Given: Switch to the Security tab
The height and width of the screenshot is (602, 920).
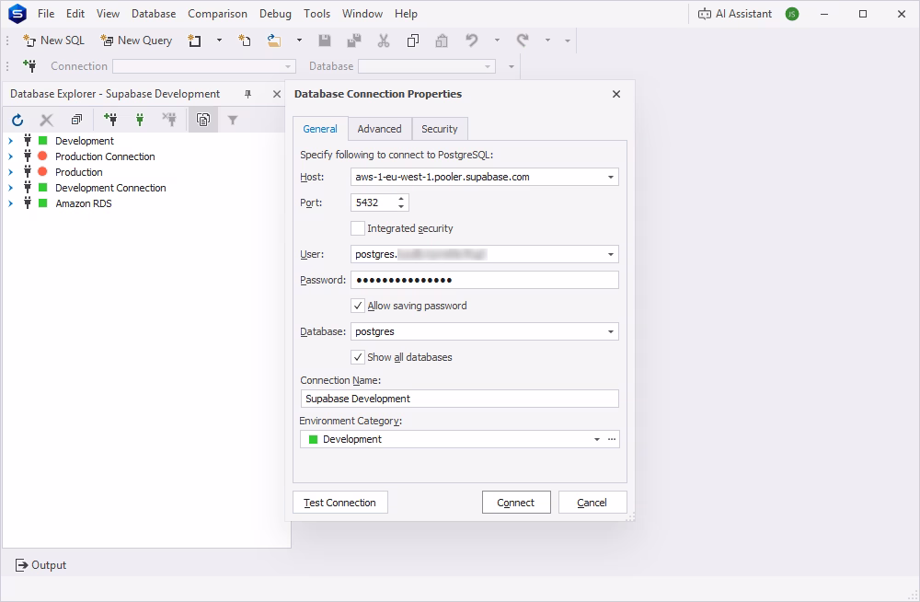Looking at the screenshot, I should 440,129.
